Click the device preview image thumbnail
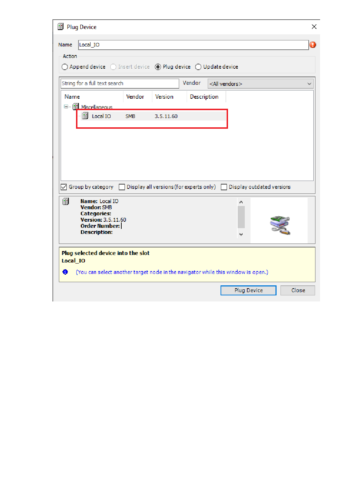Image resolution: width=339 pixels, height=496 pixels. click(280, 225)
